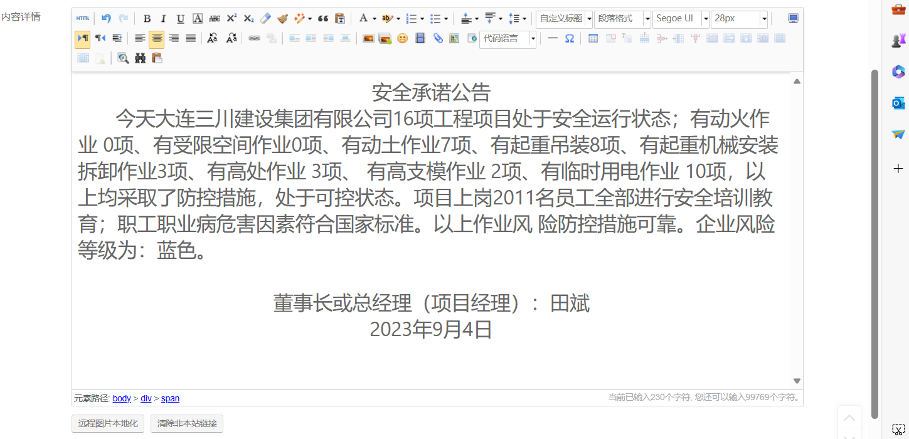Click the editor scroll down arrow
The width and height of the screenshot is (909, 439).
pos(797,381)
